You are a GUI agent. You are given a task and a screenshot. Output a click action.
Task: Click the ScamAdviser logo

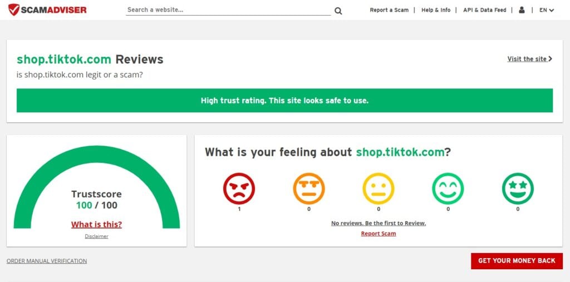(47, 10)
